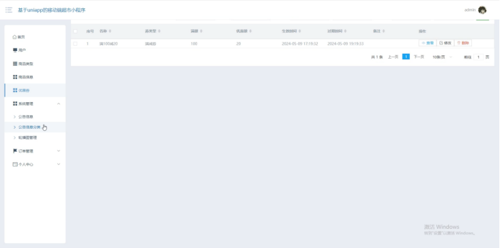The image size is (500, 248).
Task: Click the card icon beside 个人中心
Action: (x=15, y=164)
